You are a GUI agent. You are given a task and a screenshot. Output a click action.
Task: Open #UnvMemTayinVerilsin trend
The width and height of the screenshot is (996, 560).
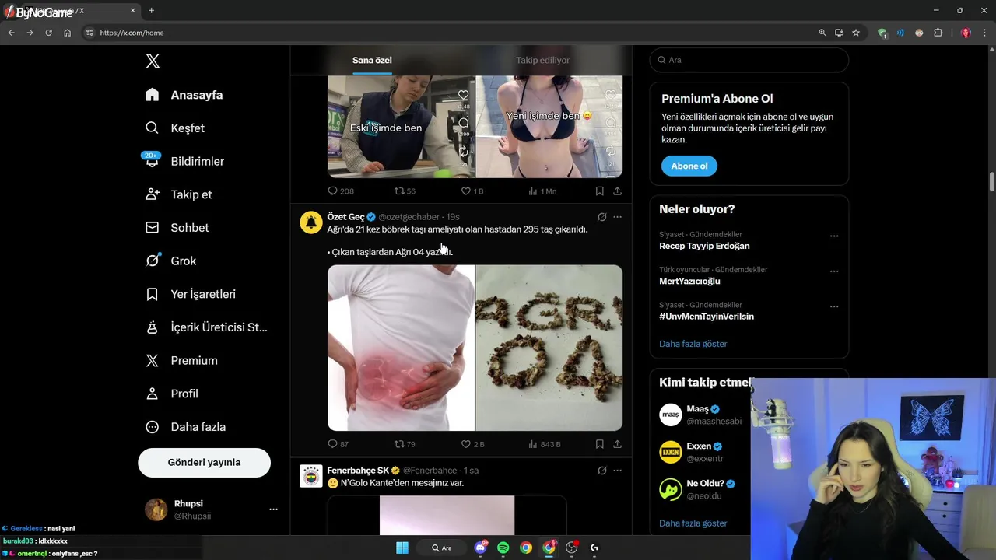pyautogui.click(x=707, y=317)
